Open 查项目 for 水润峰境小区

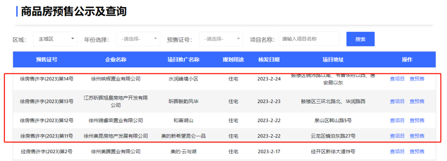coord(397,79)
